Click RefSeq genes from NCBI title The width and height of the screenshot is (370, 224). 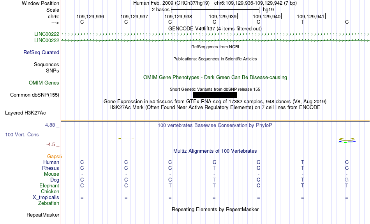click(x=215, y=47)
